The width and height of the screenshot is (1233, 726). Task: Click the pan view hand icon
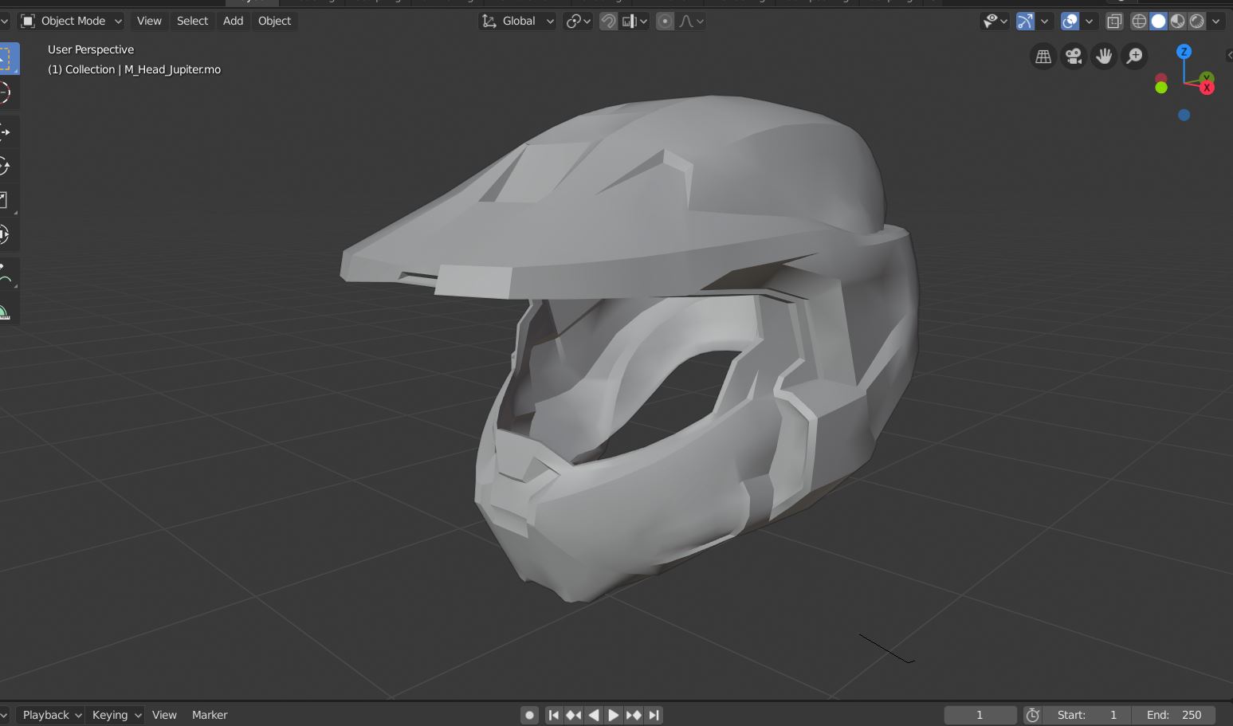(x=1104, y=57)
